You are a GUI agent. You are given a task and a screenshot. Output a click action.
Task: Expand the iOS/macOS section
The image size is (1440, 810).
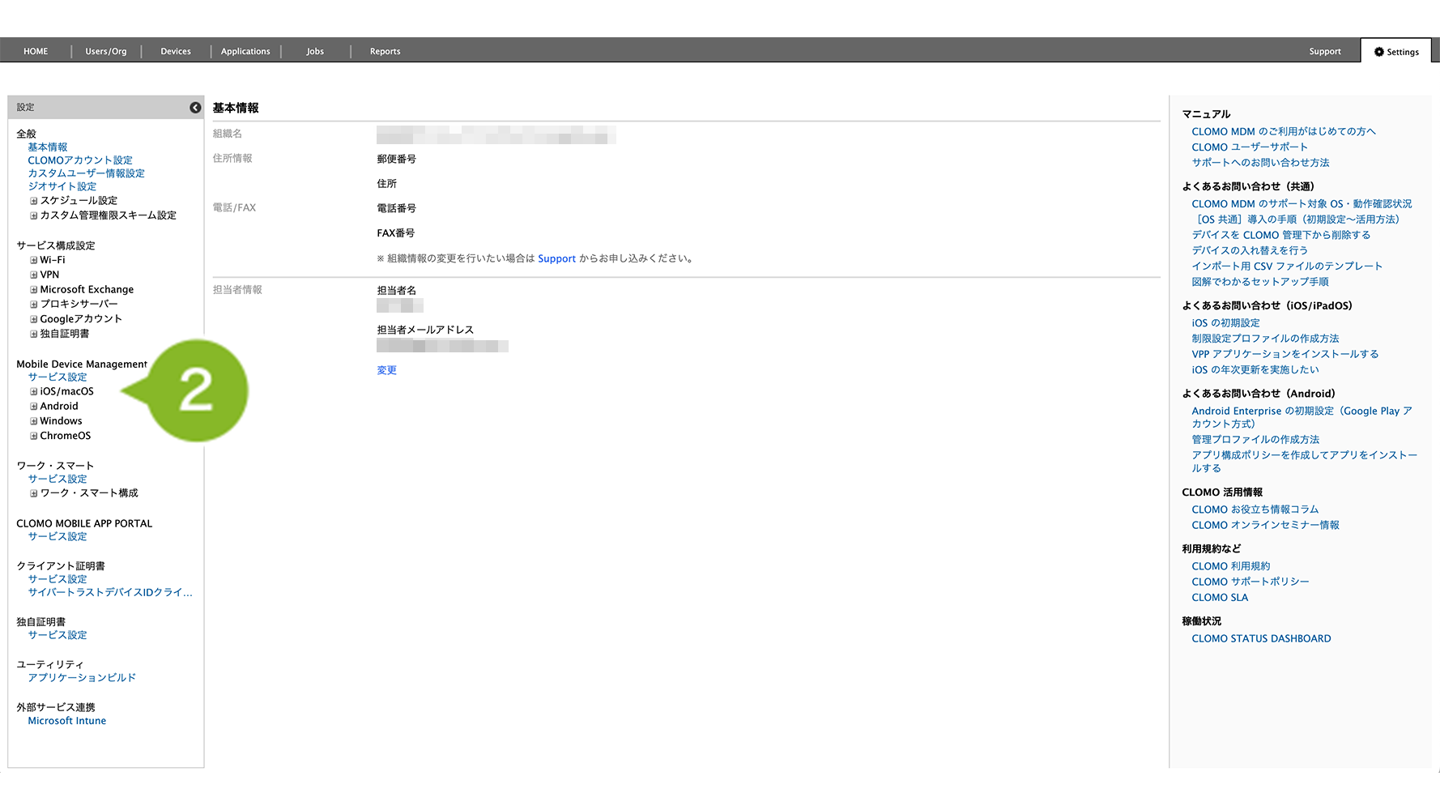[x=34, y=392]
